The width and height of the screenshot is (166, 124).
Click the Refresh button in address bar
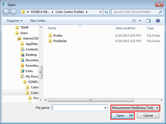pyautogui.click(x=106, y=12)
